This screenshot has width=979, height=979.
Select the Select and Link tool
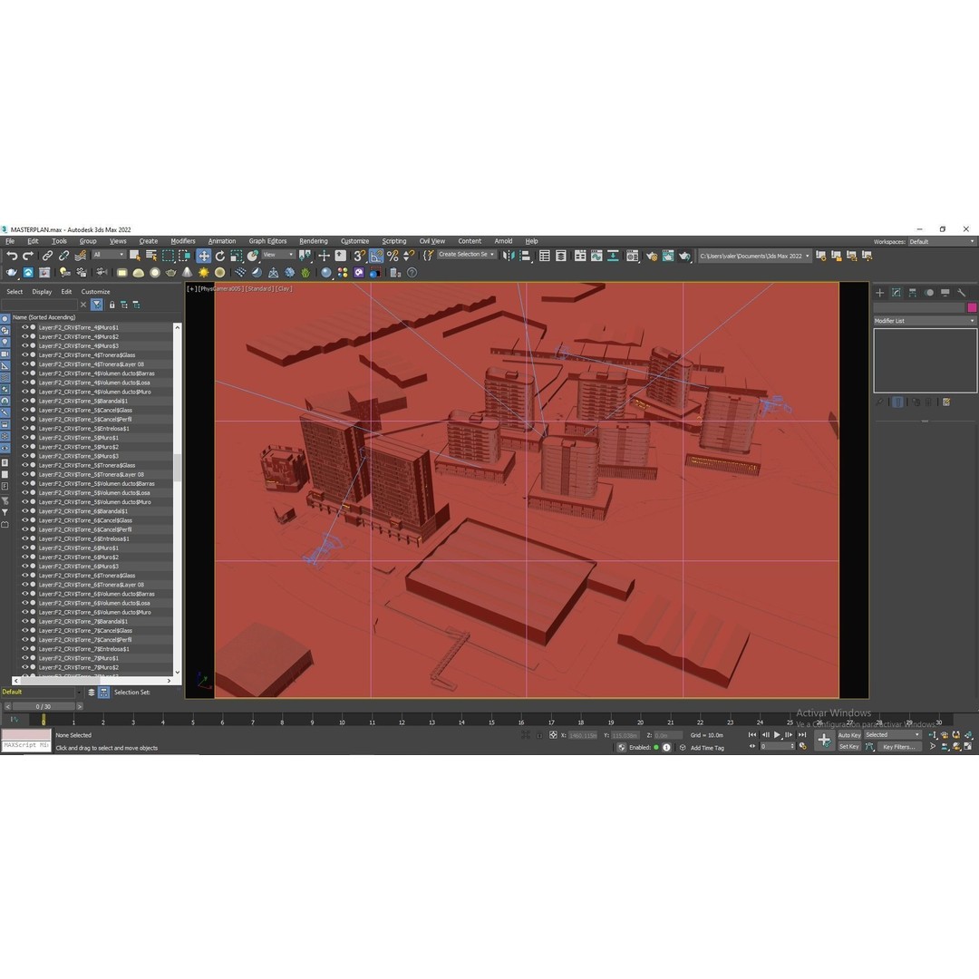tap(47, 256)
